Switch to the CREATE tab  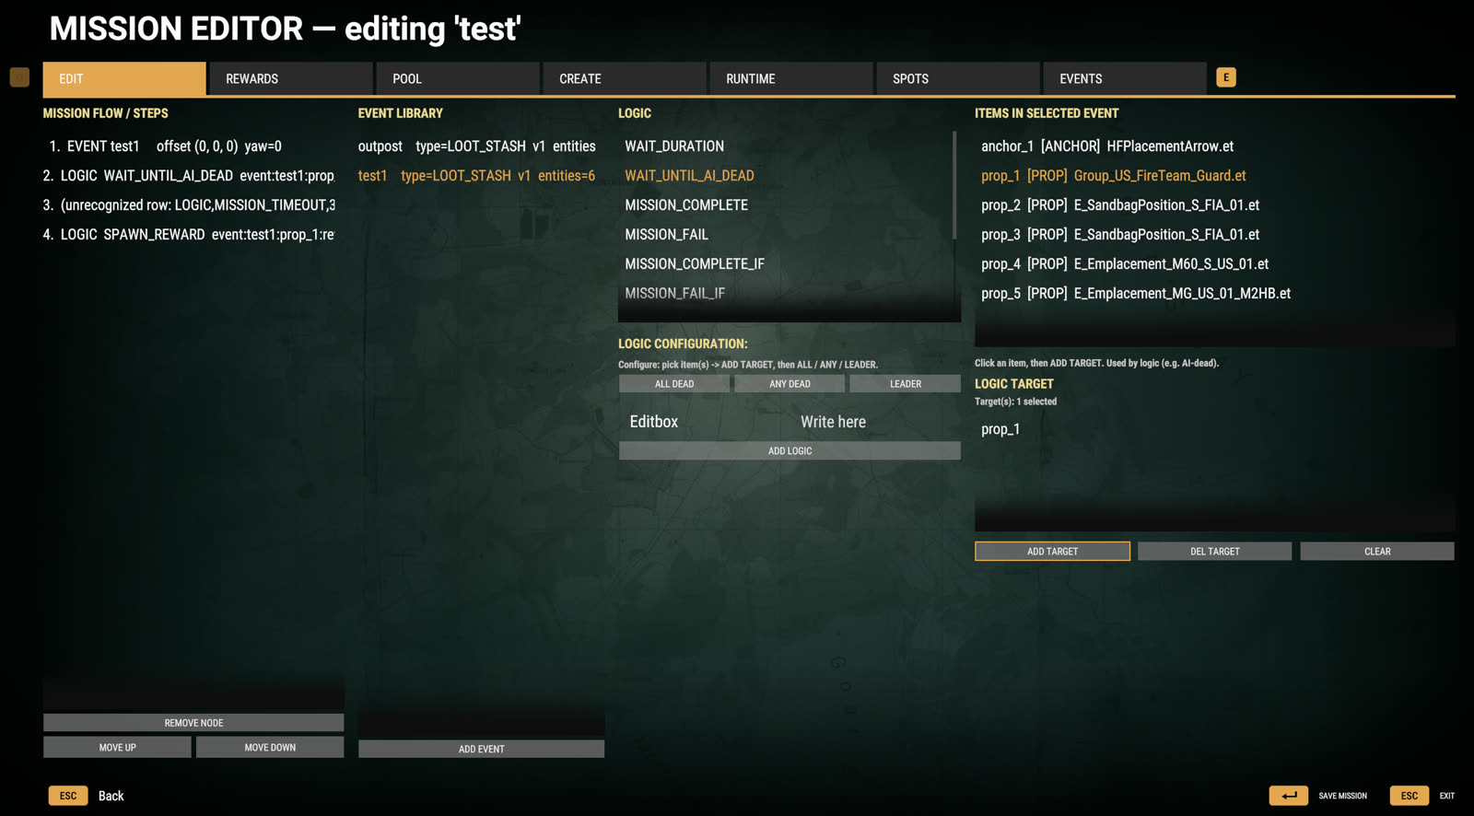pos(625,78)
